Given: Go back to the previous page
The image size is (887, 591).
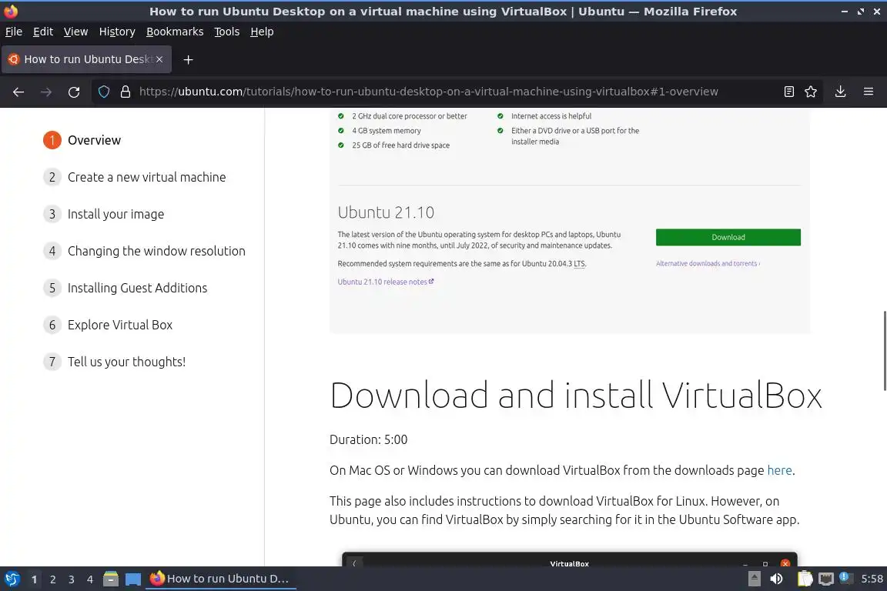Looking at the screenshot, I should click(x=18, y=92).
